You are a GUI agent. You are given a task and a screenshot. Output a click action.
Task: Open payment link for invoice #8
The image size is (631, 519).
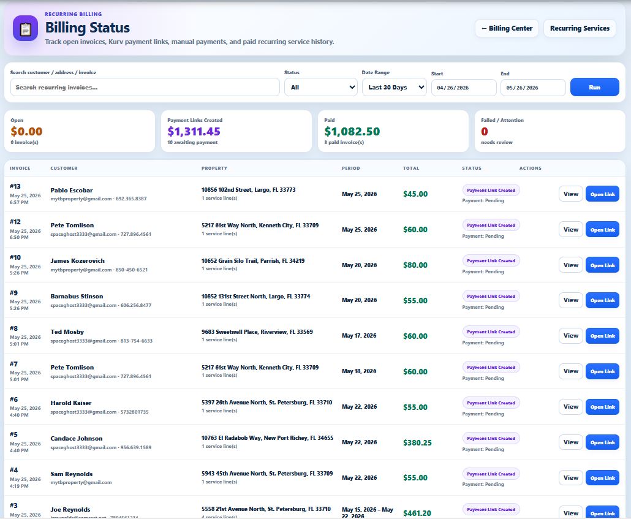602,336
